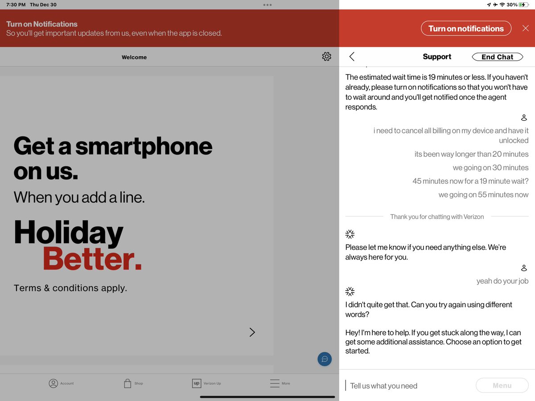
Task: Tap message 'we going on 55 minutes now'
Action: coord(483,194)
